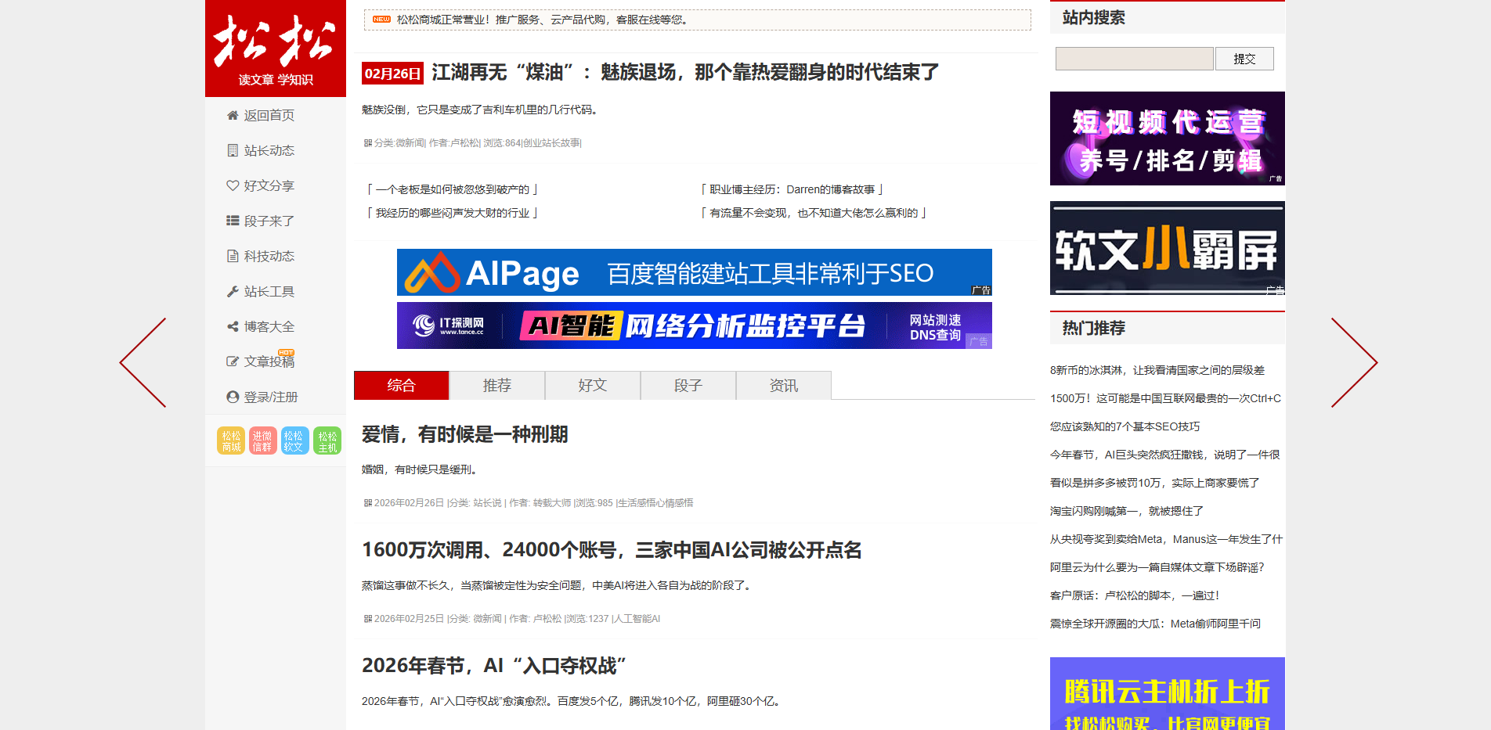
Task: Open the wrench icon 站长工具
Action: tap(233, 292)
